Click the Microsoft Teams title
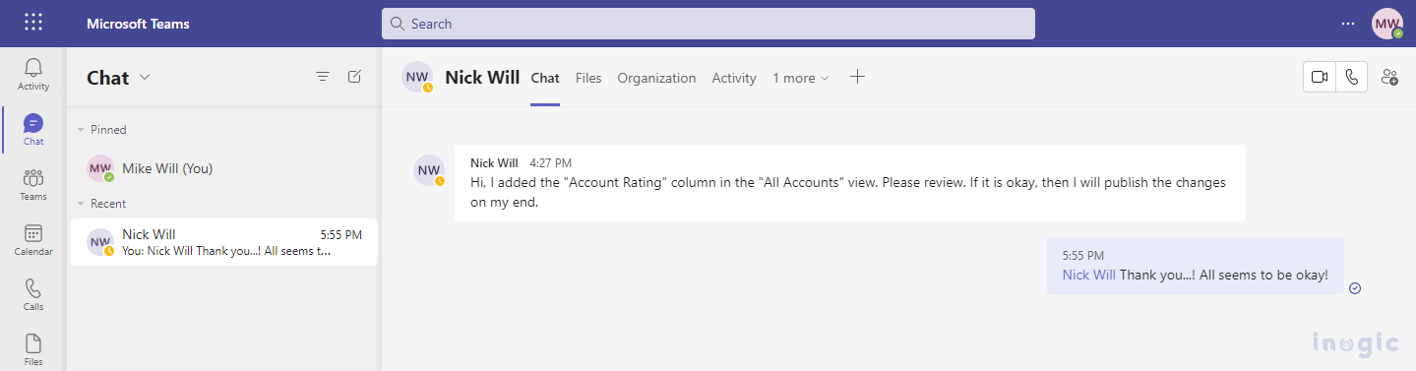The width and height of the screenshot is (1416, 371). click(x=138, y=24)
